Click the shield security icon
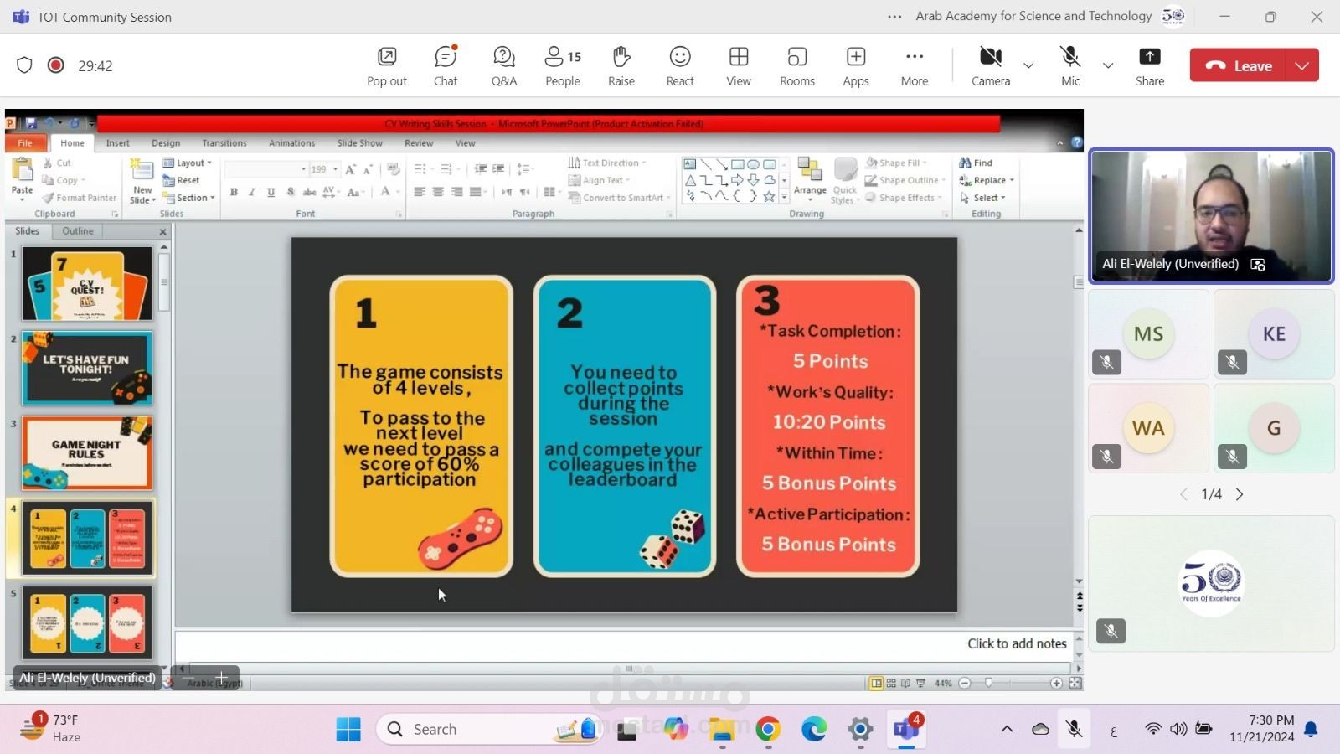This screenshot has height=754, width=1340. 24,65
